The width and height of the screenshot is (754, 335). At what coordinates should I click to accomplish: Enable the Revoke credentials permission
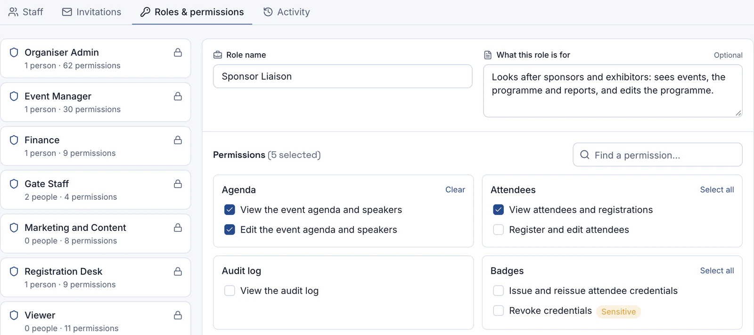pyautogui.click(x=498, y=310)
